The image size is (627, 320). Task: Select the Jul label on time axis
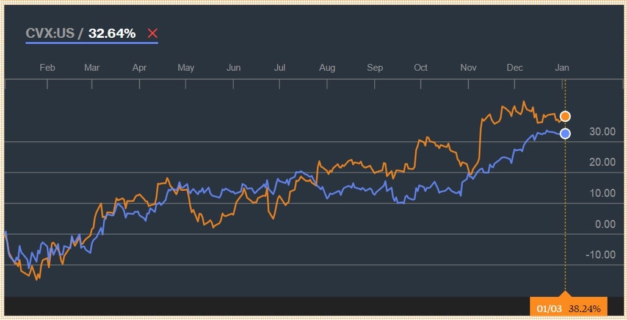click(x=280, y=68)
